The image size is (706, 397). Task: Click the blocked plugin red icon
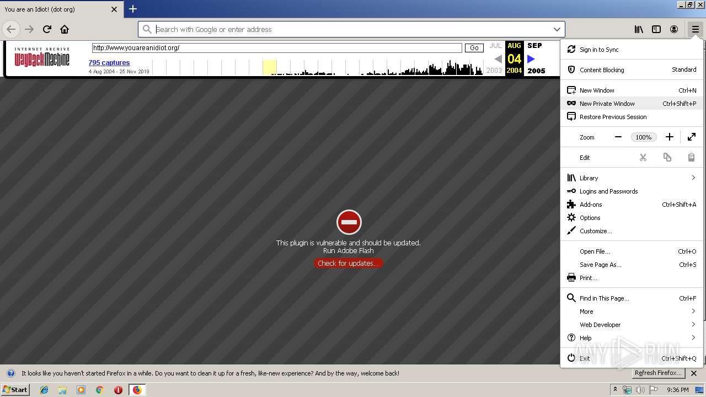point(349,222)
